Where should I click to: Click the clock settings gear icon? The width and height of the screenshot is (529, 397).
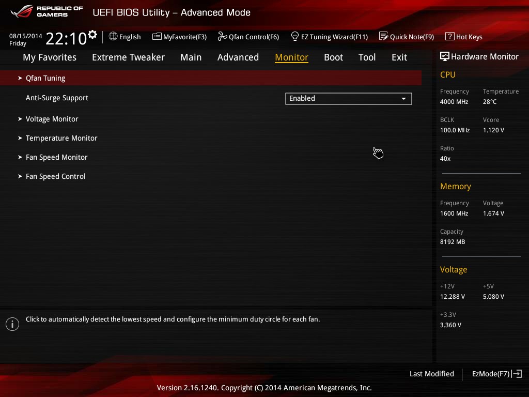tap(92, 35)
